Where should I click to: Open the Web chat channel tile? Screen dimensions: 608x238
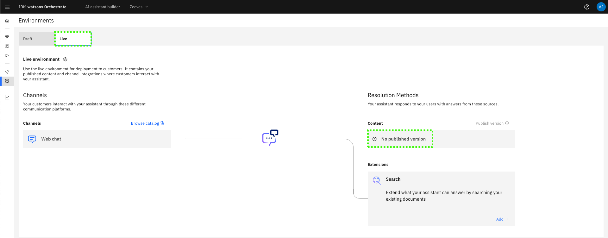97,139
